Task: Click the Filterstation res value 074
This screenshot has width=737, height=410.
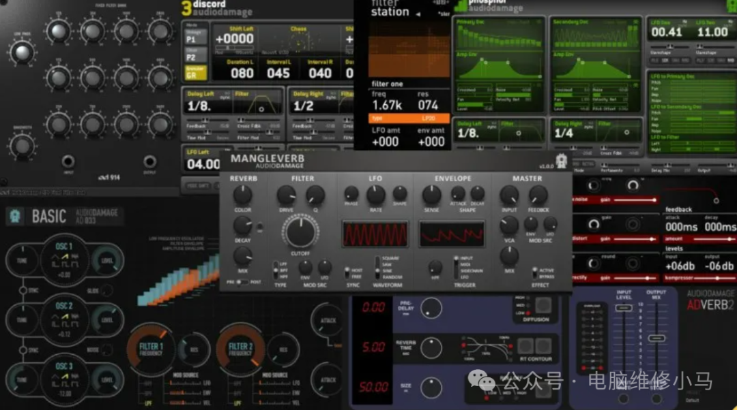Action: [428, 105]
